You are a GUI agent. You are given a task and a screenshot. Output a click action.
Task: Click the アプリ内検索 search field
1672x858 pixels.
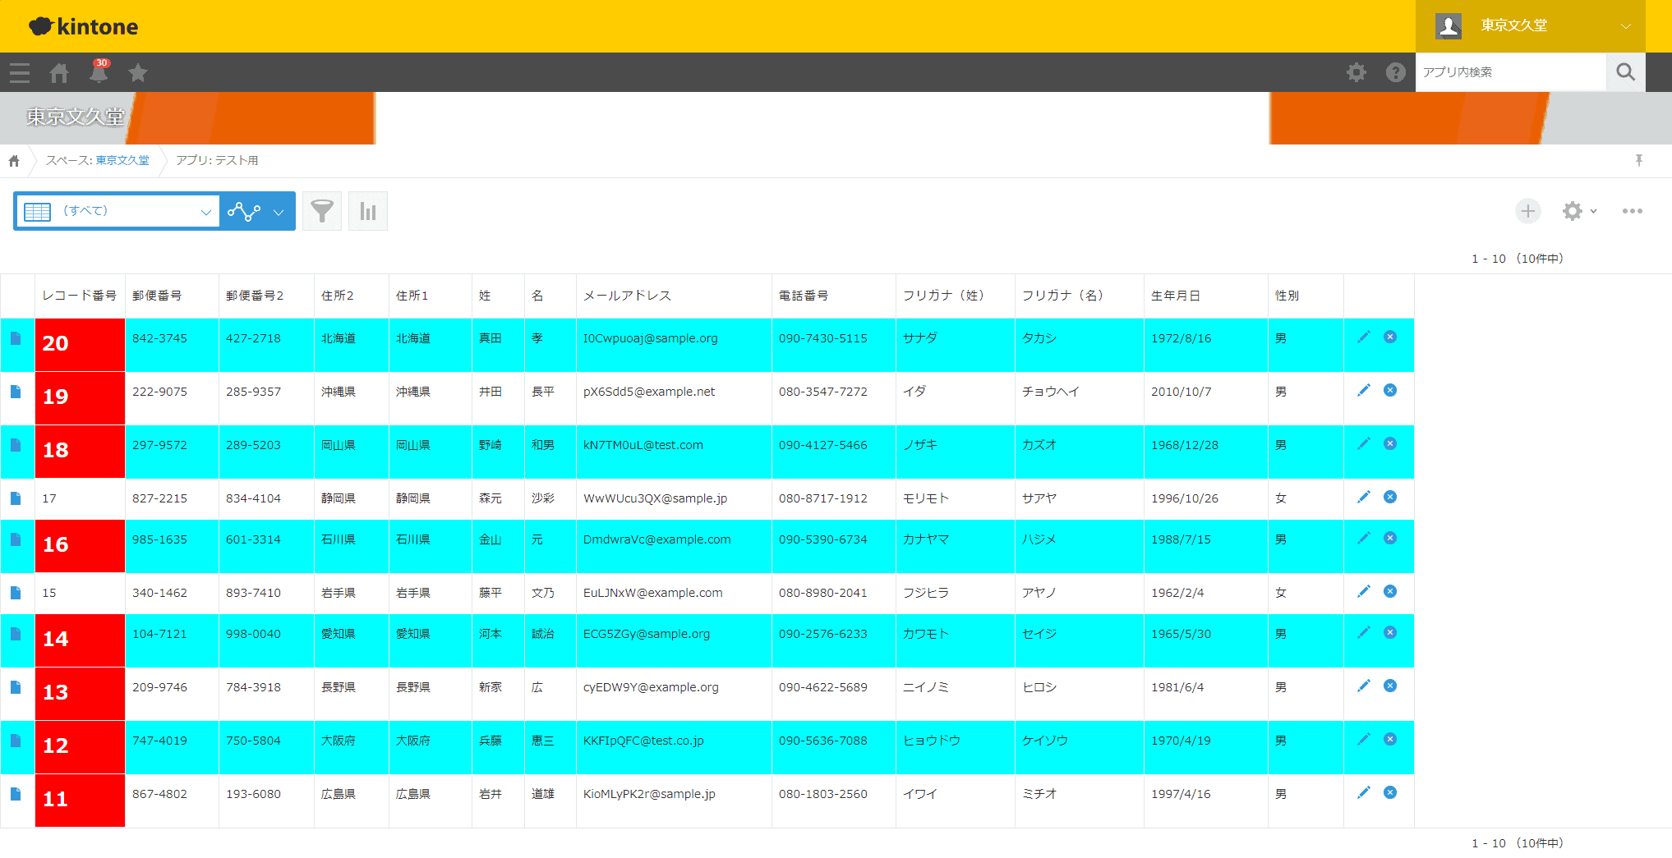pyautogui.click(x=1510, y=72)
